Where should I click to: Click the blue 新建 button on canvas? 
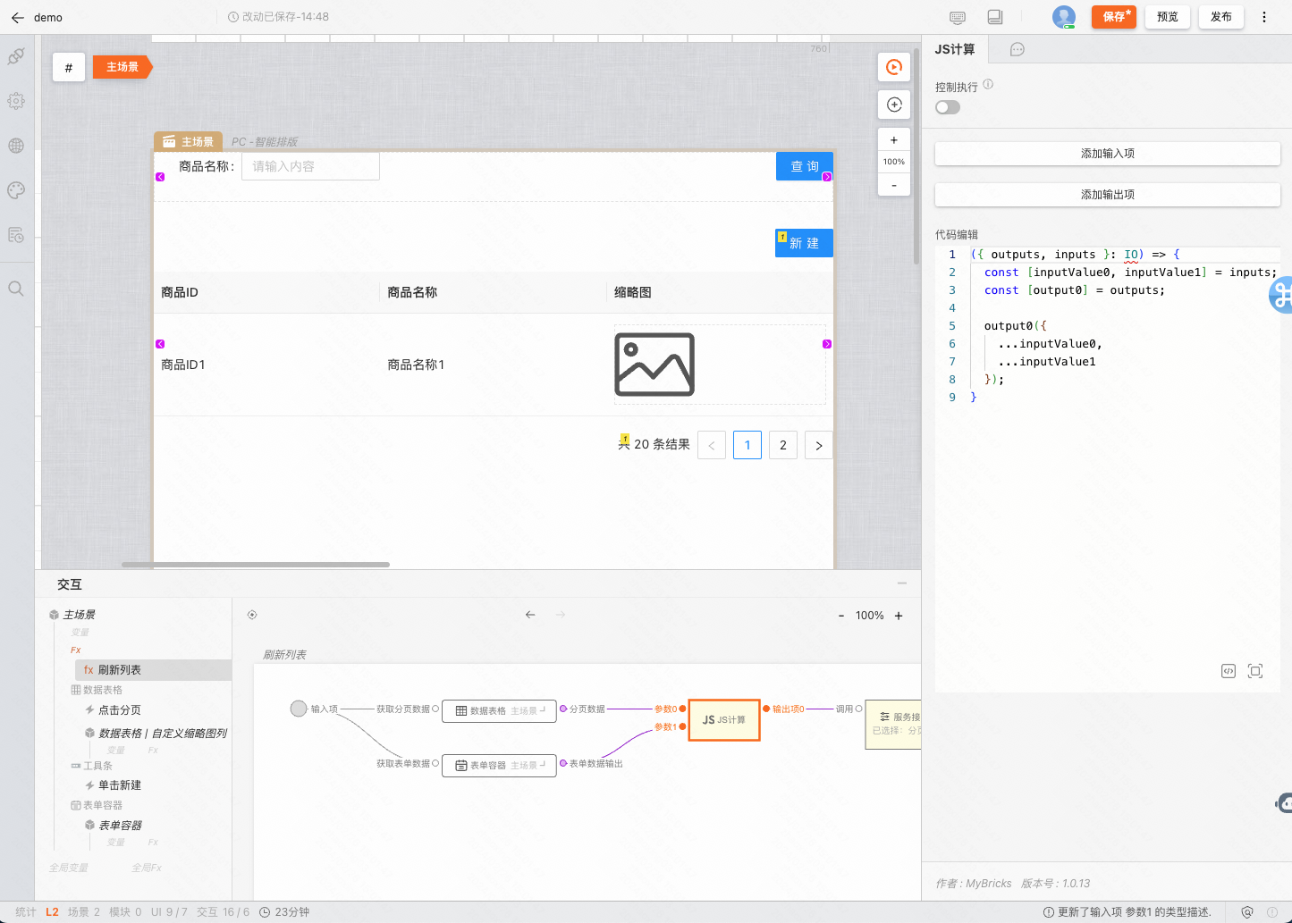point(804,243)
